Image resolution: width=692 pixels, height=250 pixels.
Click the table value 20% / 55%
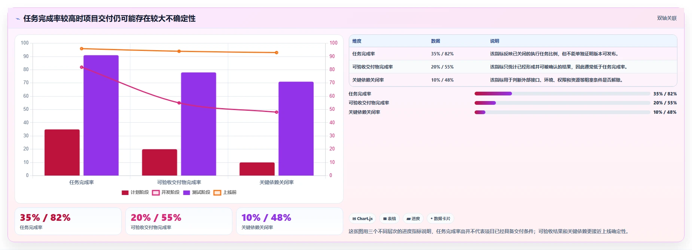pyautogui.click(x=442, y=67)
